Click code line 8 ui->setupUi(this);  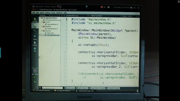coord(93,45)
